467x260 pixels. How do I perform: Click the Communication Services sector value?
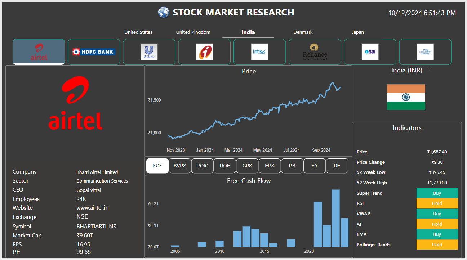pos(102,181)
